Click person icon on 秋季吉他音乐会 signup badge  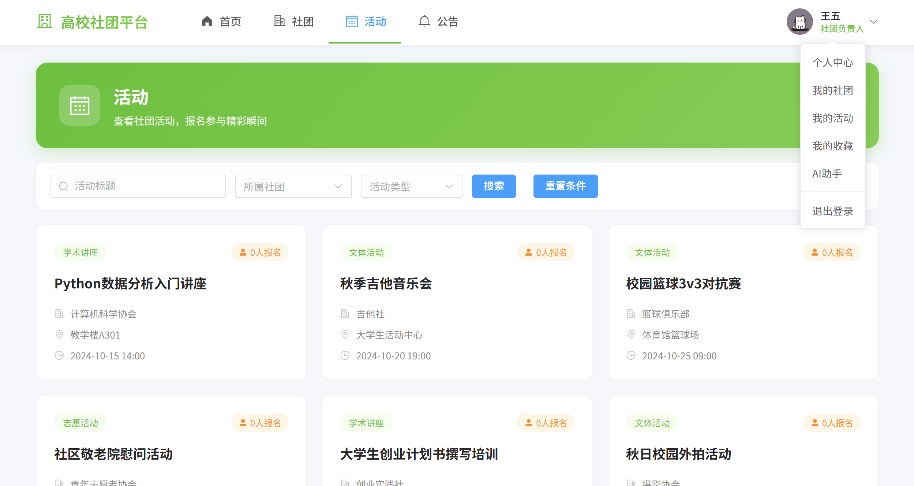point(529,252)
